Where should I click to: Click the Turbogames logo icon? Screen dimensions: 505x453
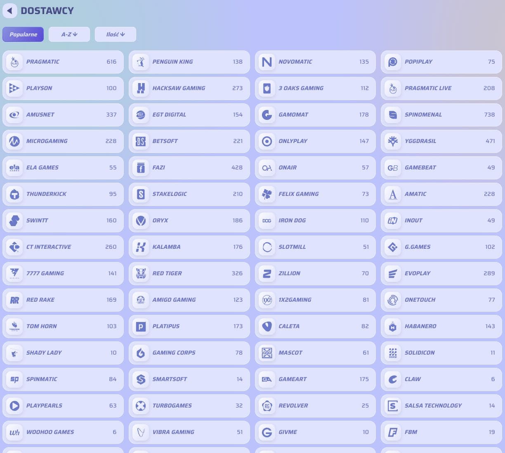point(141,406)
